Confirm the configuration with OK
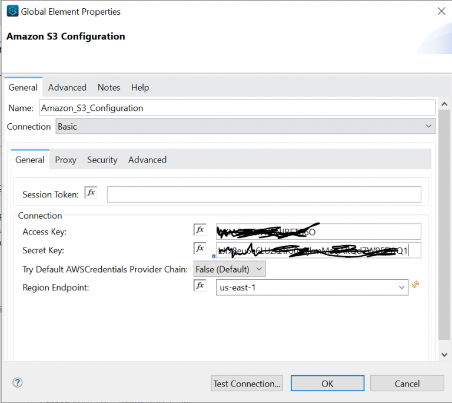452x403 pixels. 327,384
